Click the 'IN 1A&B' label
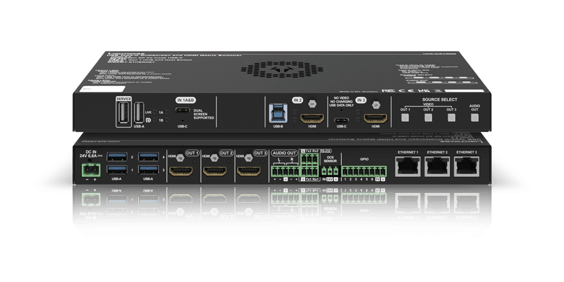This screenshot has height=282, width=564. click(186, 100)
